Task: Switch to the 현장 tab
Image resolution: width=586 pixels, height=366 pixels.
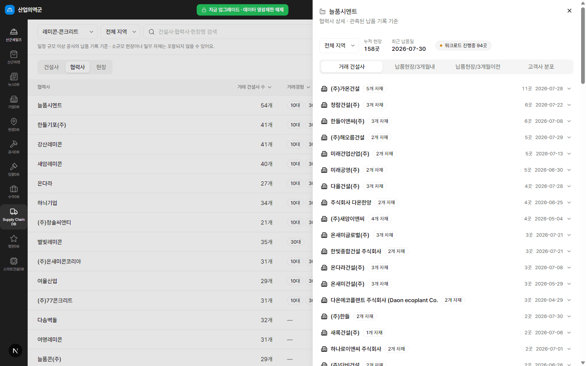Action: pyautogui.click(x=101, y=67)
